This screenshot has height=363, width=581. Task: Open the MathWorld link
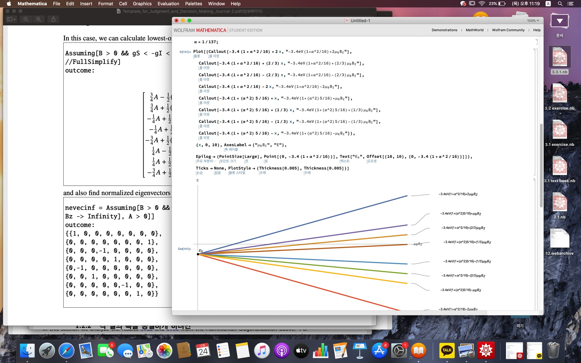click(x=474, y=30)
